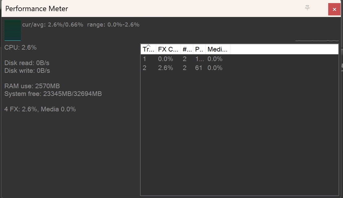Click the 'Disk read: 0B/s' line
The width and height of the screenshot is (343, 198).
27,63
